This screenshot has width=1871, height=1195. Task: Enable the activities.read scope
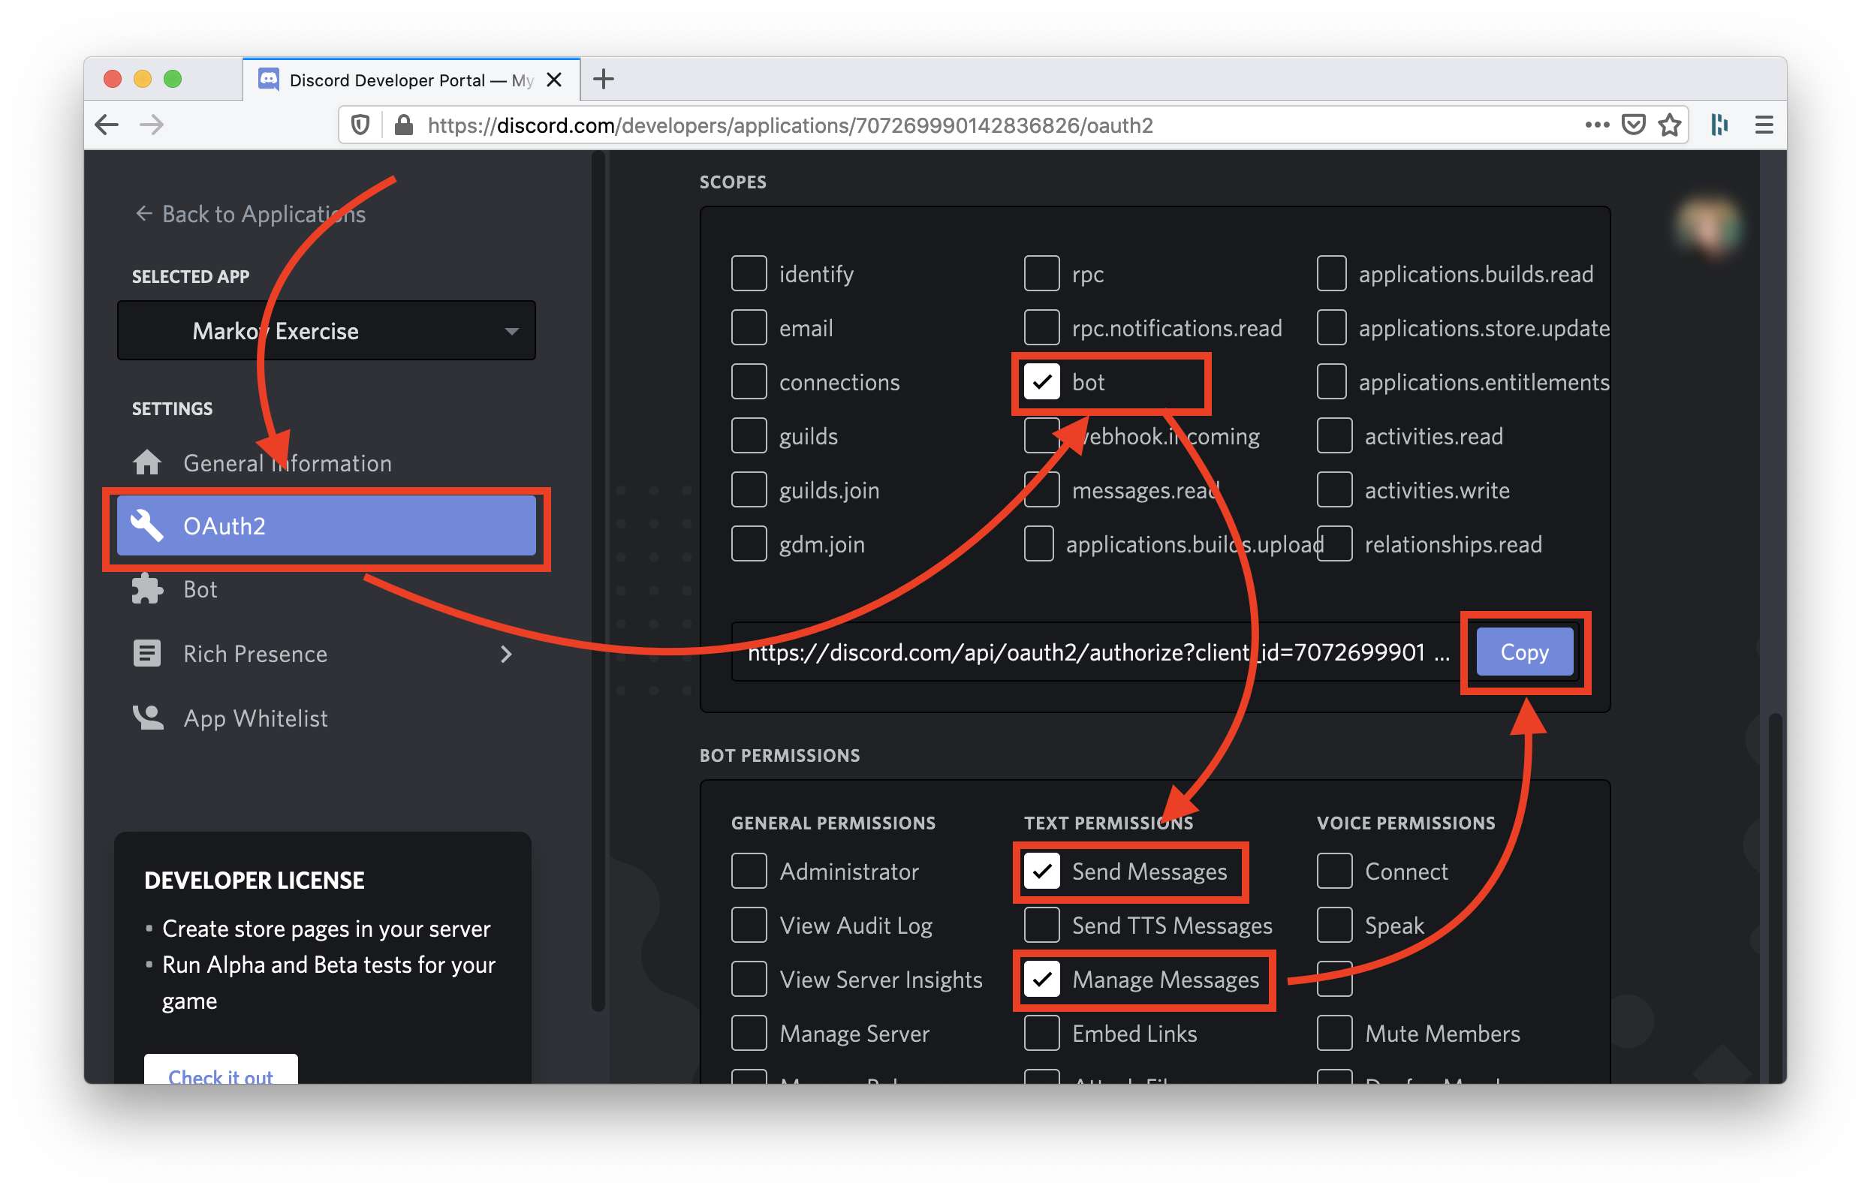point(1335,436)
